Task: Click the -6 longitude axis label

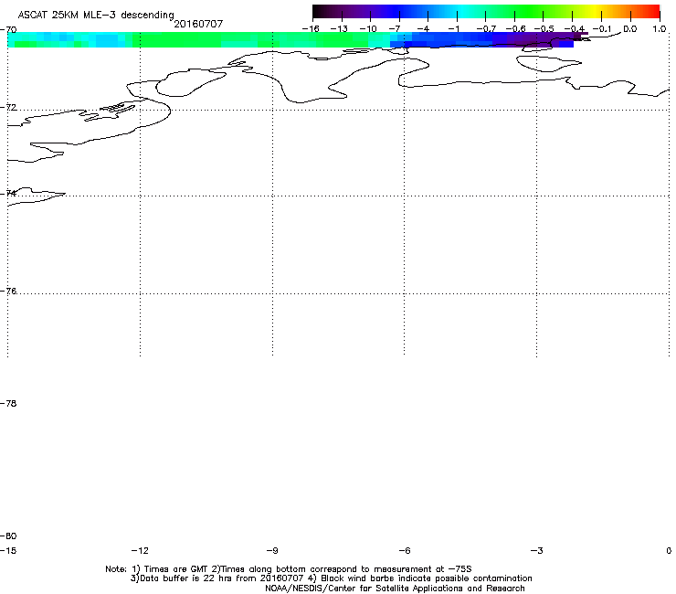Action: [x=405, y=550]
